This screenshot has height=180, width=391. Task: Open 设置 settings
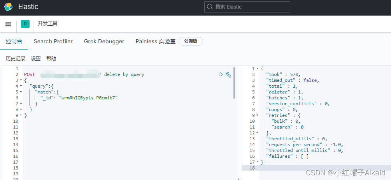pyautogui.click(x=36, y=59)
